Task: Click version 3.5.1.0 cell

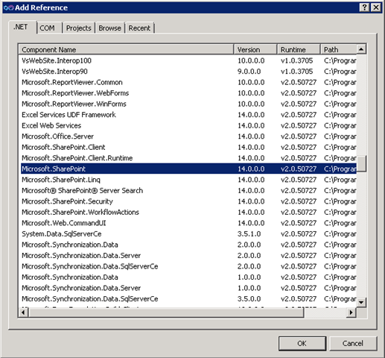Action: click(x=249, y=233)
